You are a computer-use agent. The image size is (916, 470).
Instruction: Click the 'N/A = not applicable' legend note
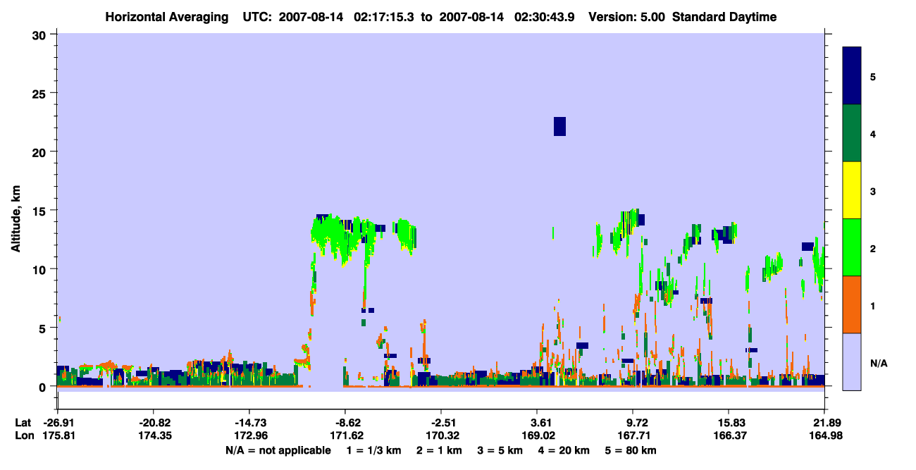point(278,450)
